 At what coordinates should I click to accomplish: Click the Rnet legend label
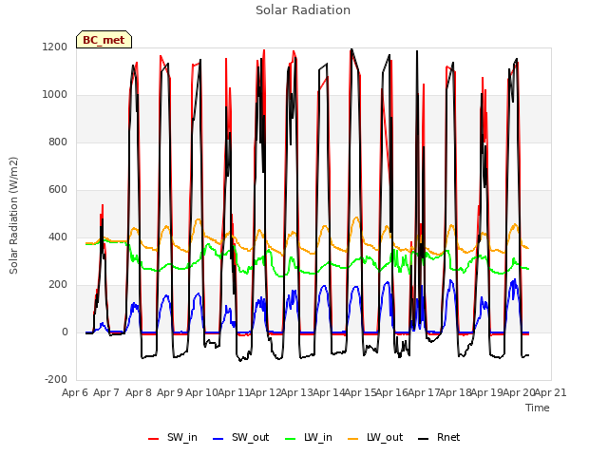pos(448,437)
